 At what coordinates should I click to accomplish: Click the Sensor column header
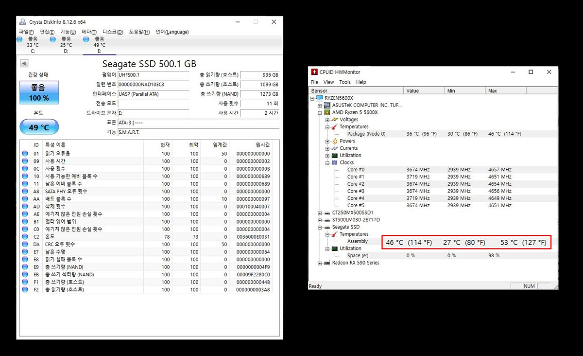[357, 91]
